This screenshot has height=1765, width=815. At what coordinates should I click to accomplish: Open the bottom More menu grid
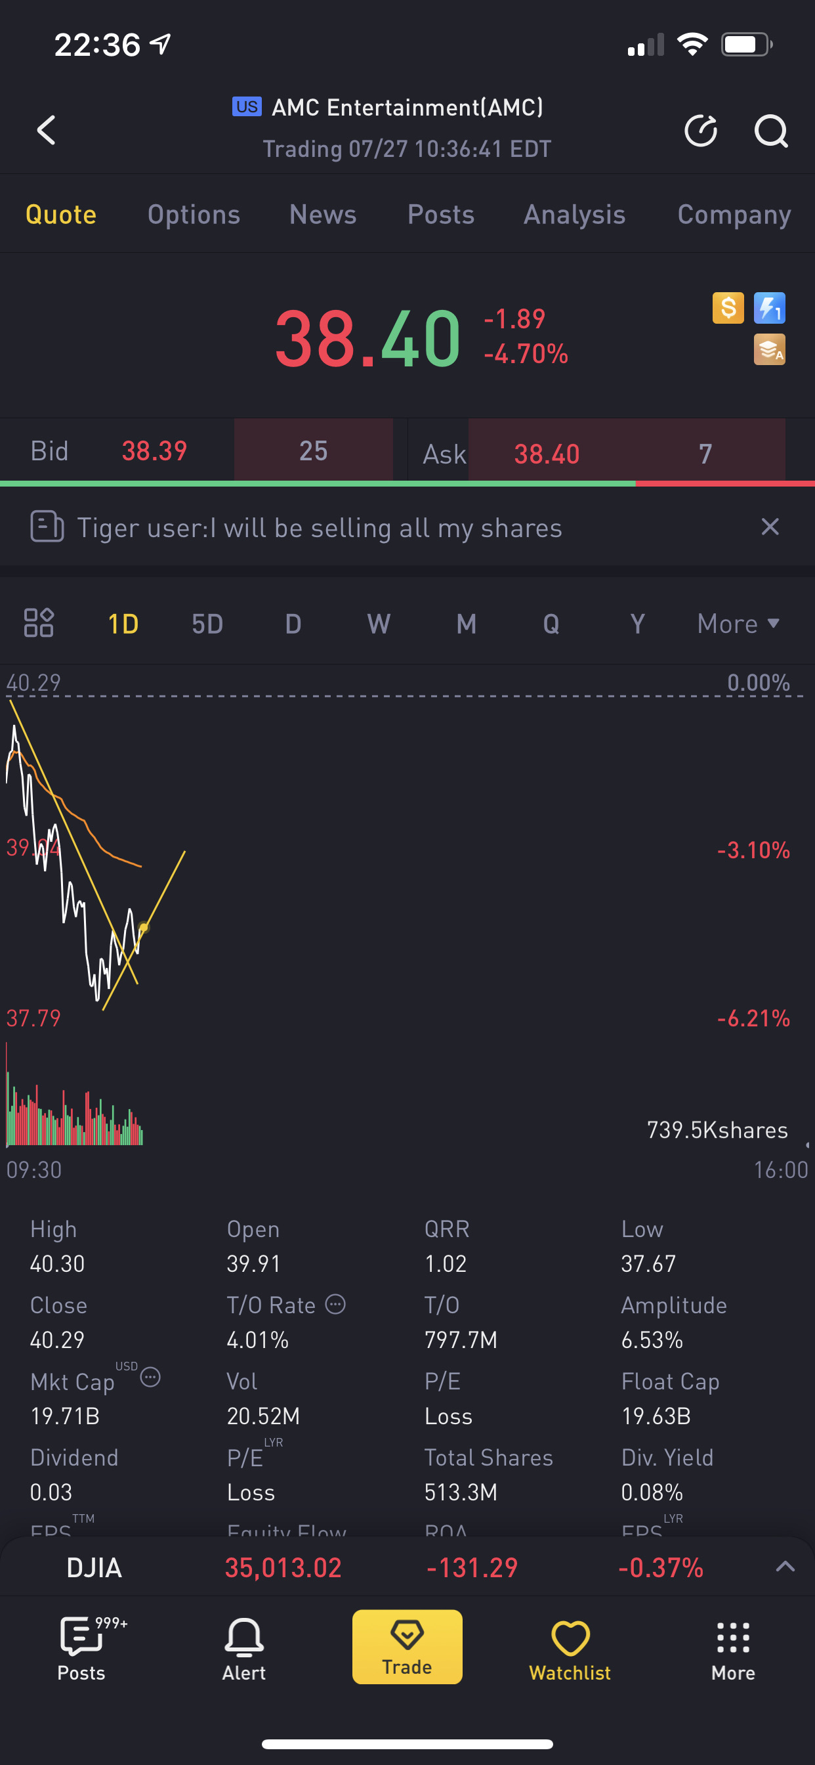[x=733, y=1649]
